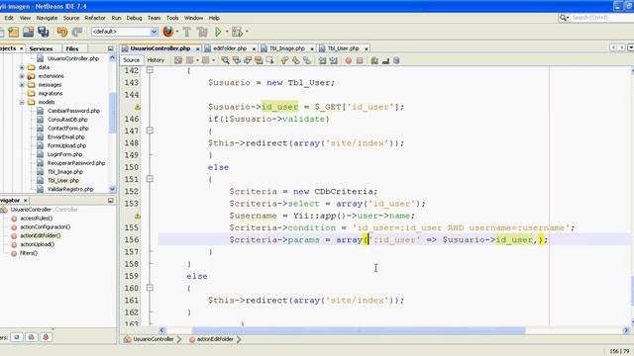Switch to the Files panel tab
This screenshot has width=634, height=356.
[72, 48]
